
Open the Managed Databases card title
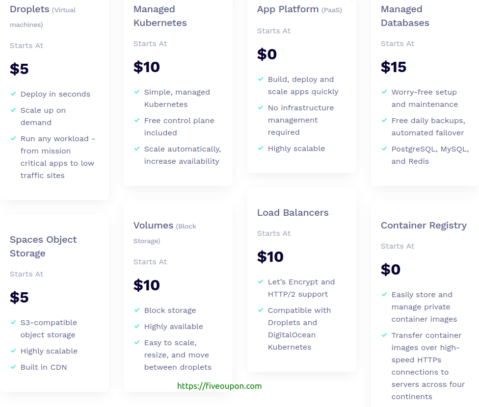(405, 16)
